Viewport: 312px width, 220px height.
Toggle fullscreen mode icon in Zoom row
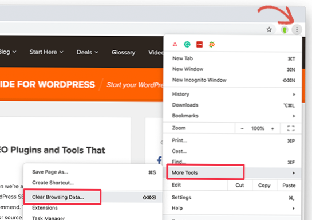pyautogui.click(x=291, y=128)
